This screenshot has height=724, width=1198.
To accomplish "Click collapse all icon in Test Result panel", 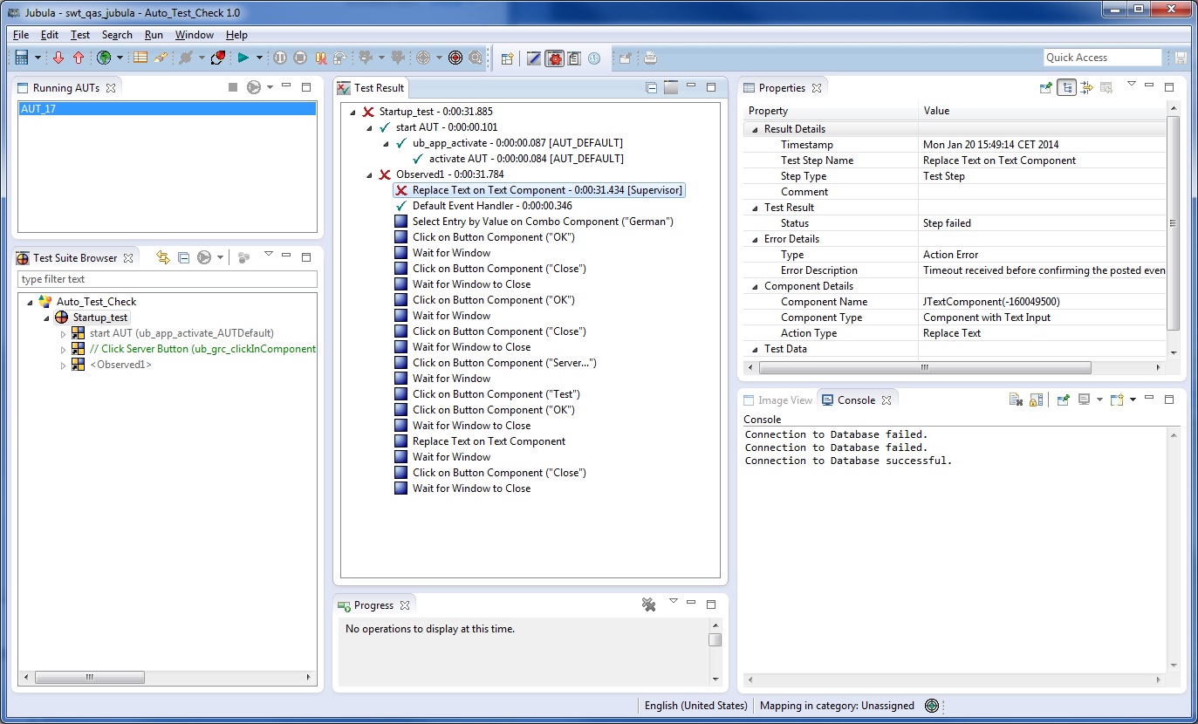I will click(x=651, y=87).
